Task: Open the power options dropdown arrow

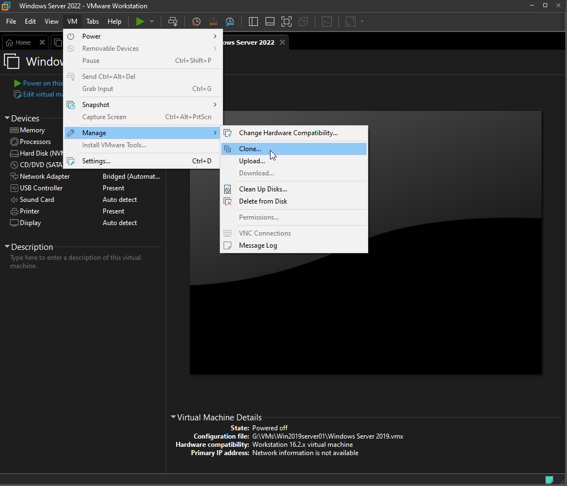Action: (x=152, y=22)
